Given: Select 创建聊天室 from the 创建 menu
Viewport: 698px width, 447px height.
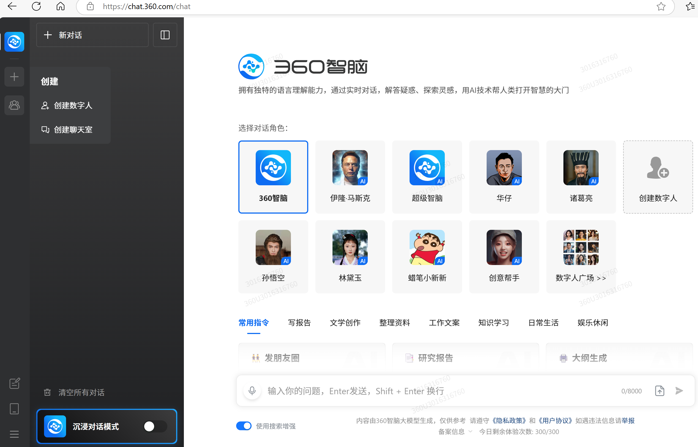Looking at the screenshot, I should pos(73,129).
